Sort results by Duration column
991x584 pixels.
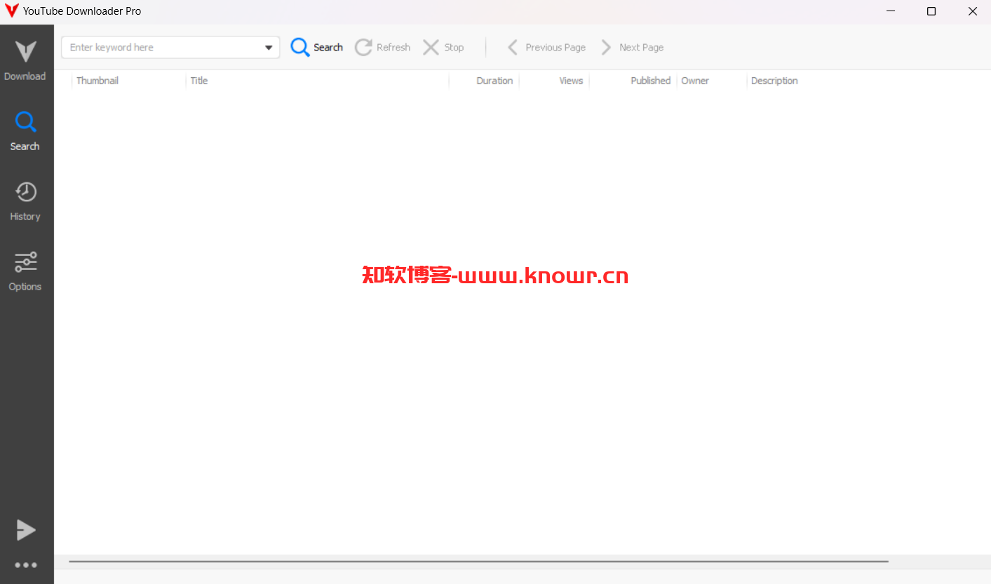coord(484,81)
